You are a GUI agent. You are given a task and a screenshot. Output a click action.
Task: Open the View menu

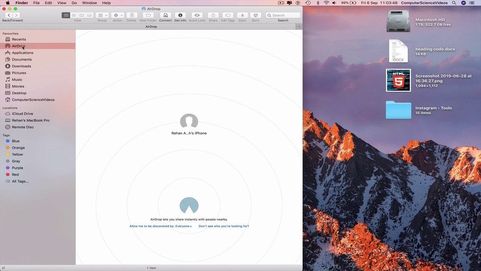[62, 3]
